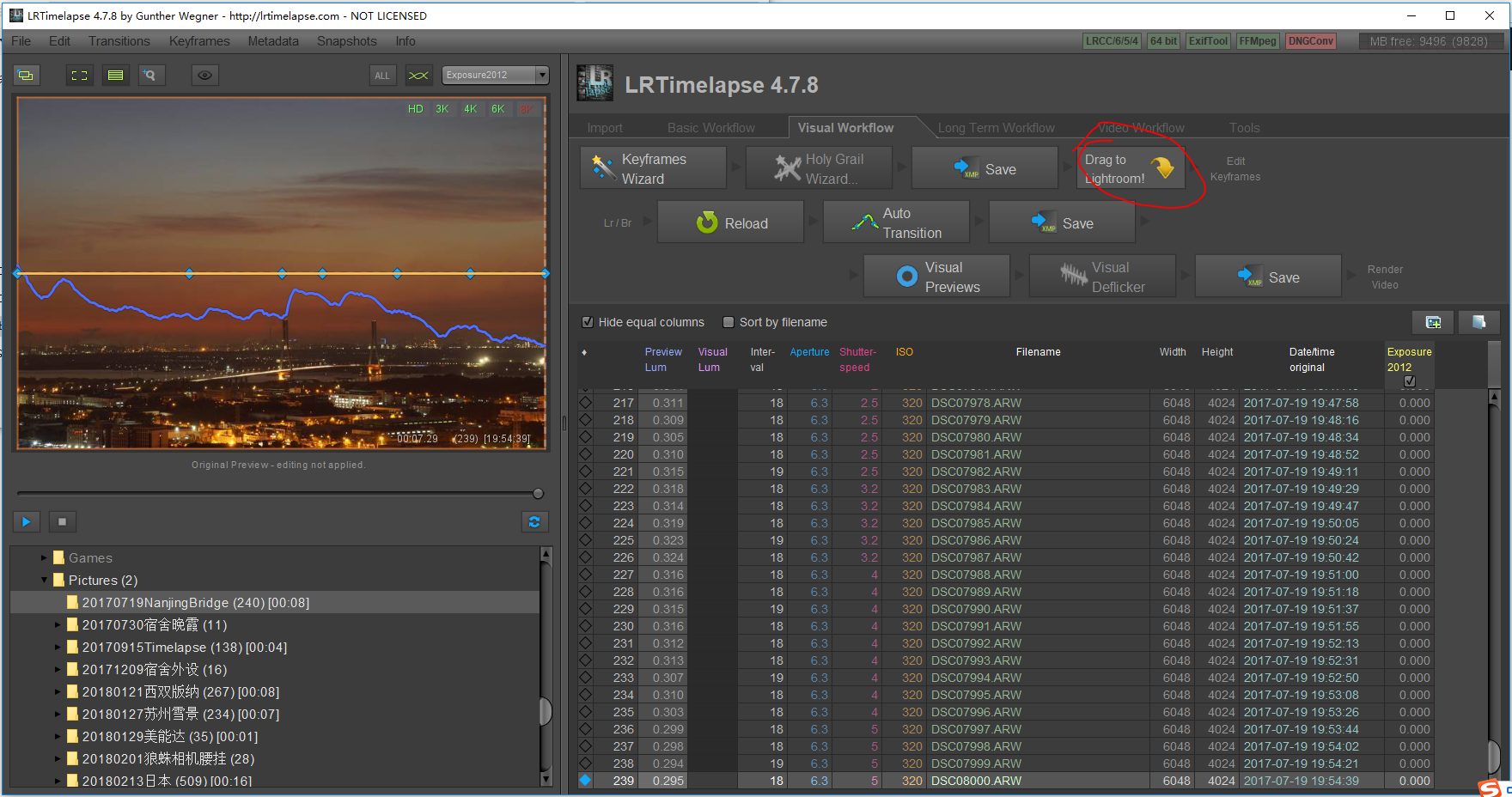This screenshot has width=1512, height=797.
Task: Enable Sort by filename checkbox
Action: pos(729,322)
